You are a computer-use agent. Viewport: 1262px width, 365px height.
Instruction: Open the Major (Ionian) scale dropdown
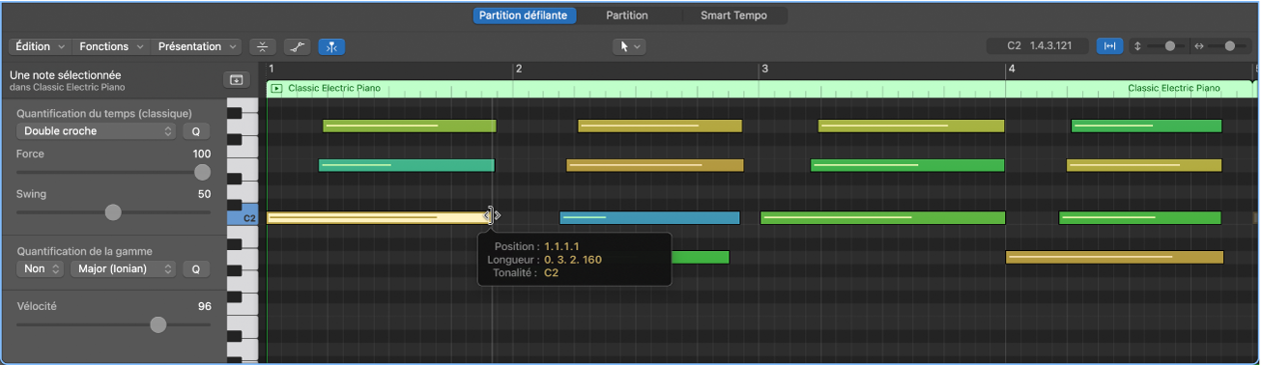pyautogui.click(x=123, y=269)
